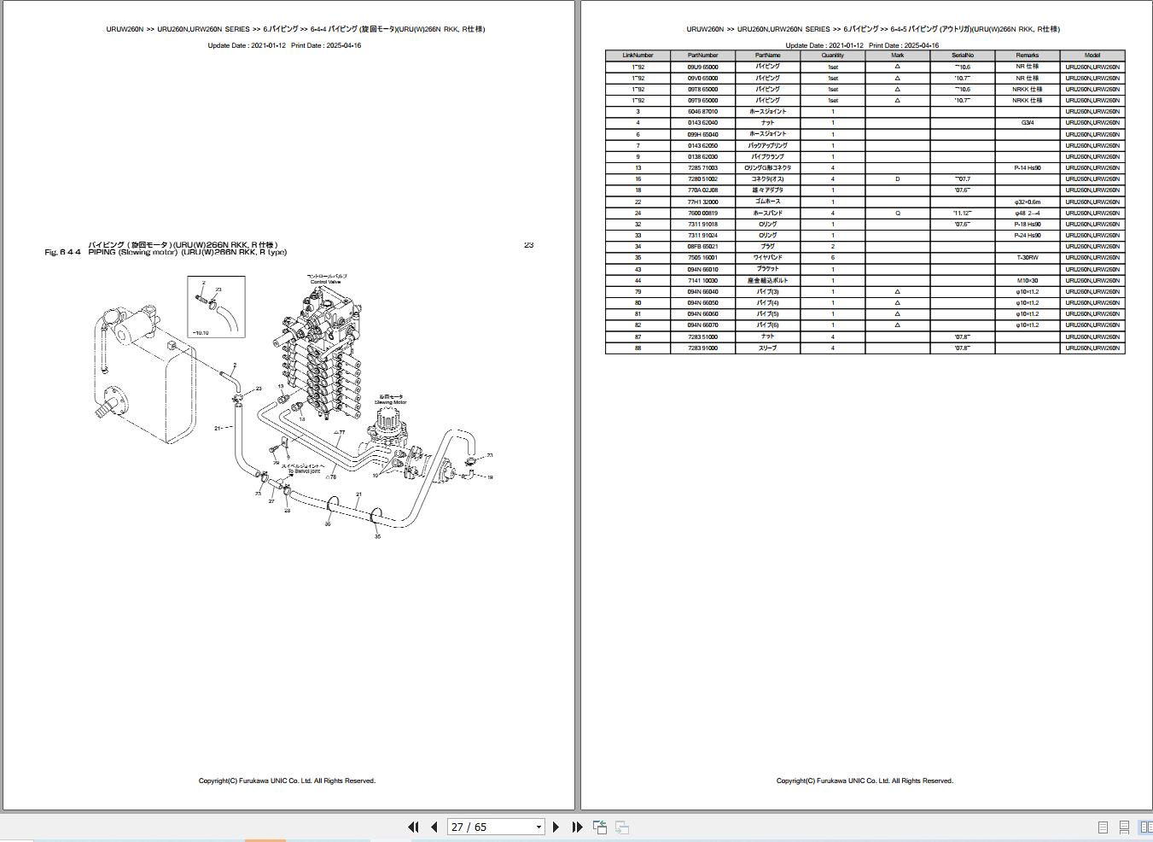Click the Remarks column header
The width and height of the screenshot is (1153, 842).
(x=1027, y=56)
